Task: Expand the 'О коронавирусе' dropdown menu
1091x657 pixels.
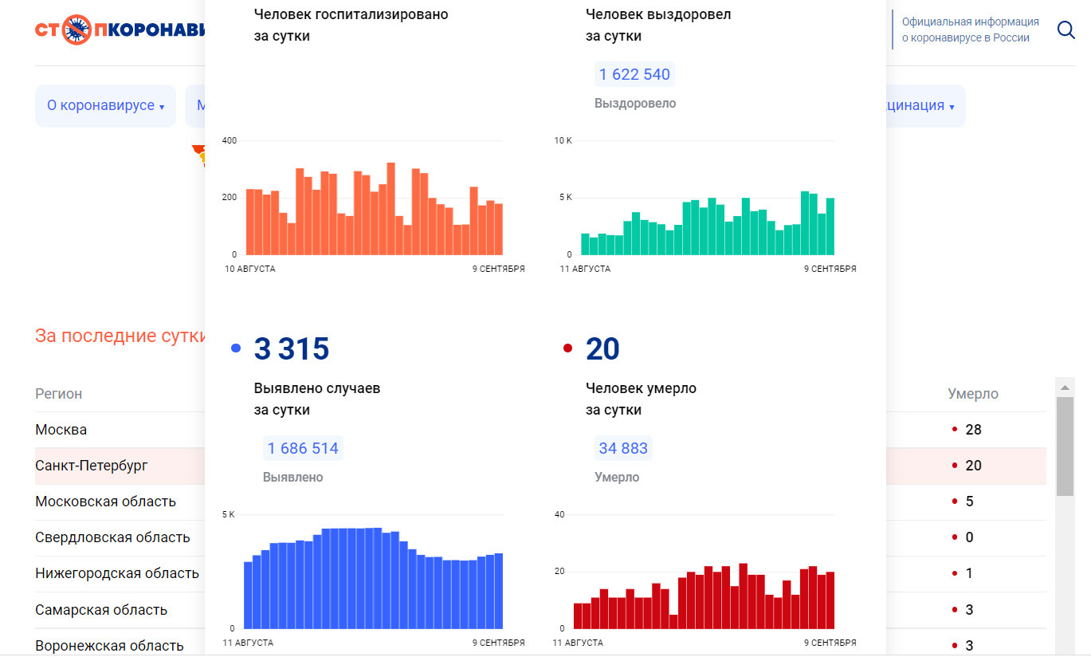Action: 105,106
